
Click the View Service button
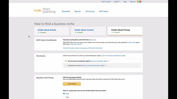click(72, 84)
